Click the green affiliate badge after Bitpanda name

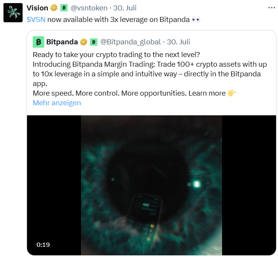click(x=94, y=42)
